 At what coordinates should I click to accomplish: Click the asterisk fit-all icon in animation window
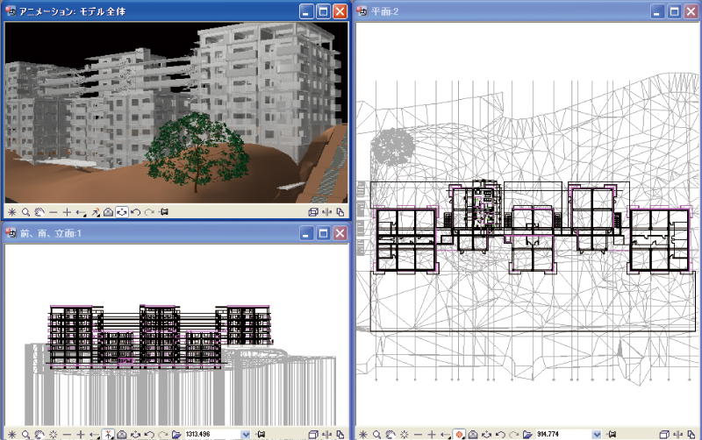pyautogui.click(x=11, y=212)
